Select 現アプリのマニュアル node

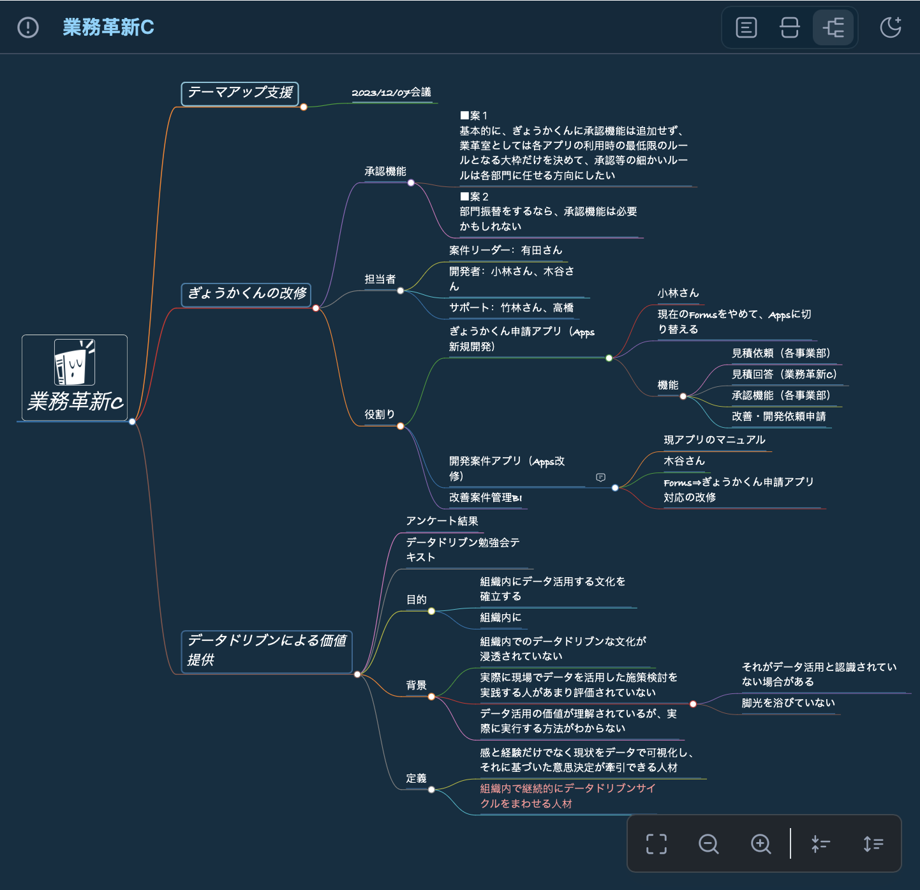point(715,440)
